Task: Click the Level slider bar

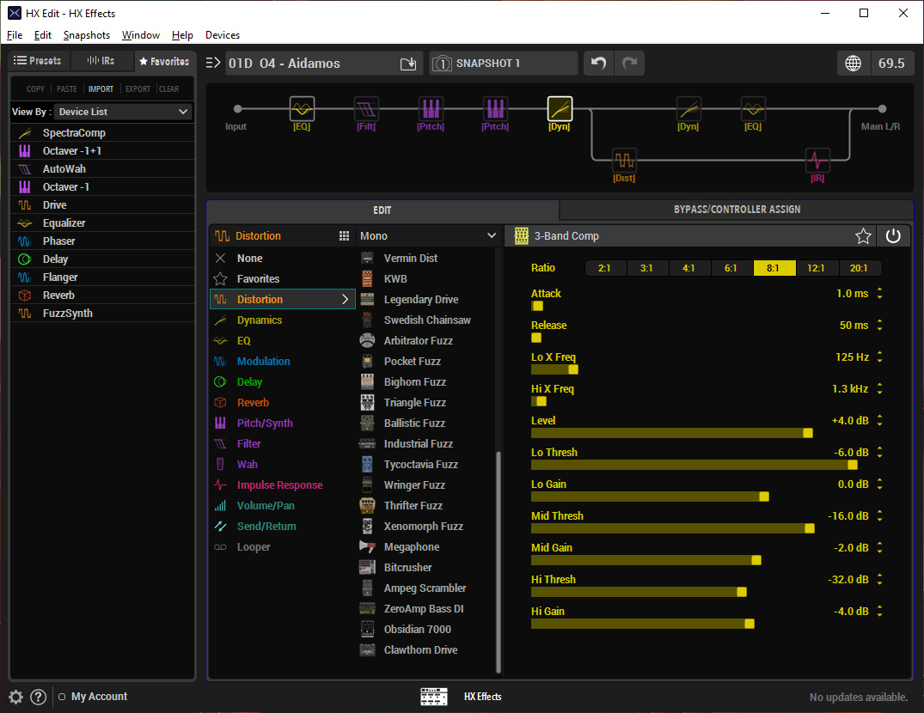Action: tap(672, 433)
